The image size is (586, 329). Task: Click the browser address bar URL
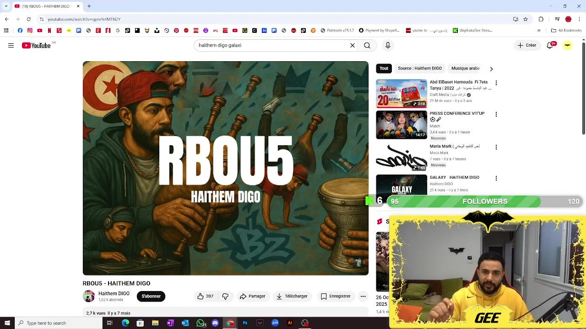click(84, 19)
